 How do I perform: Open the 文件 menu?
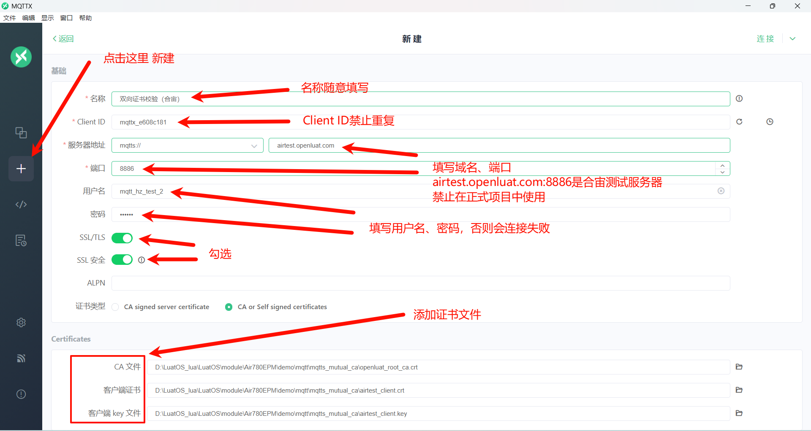click(9, 18)
